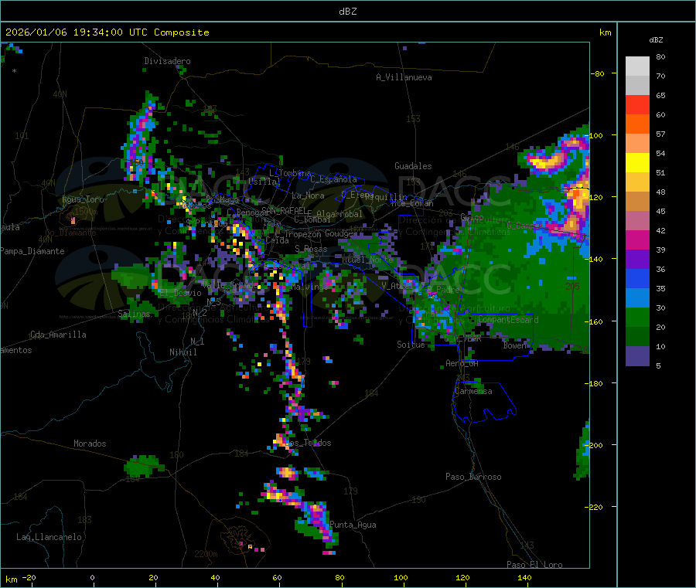Click the -100 km tick on the right axis

coord(596,135)
